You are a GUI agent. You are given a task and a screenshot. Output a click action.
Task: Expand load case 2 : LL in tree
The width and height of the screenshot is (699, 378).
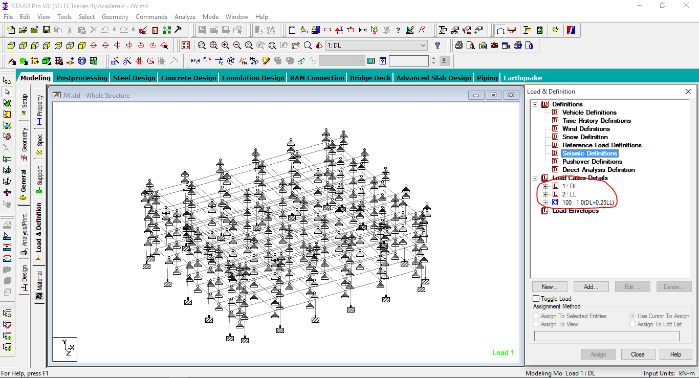pyautogui.click(x=545, y=194)
